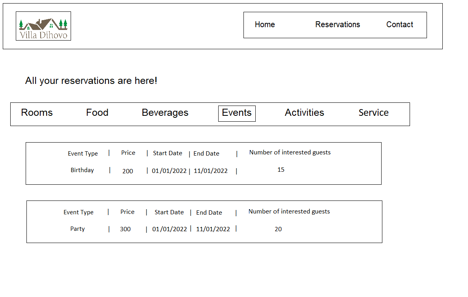Click the Birthday event type entry
468x297 pixels.
[x=82, y=170]
